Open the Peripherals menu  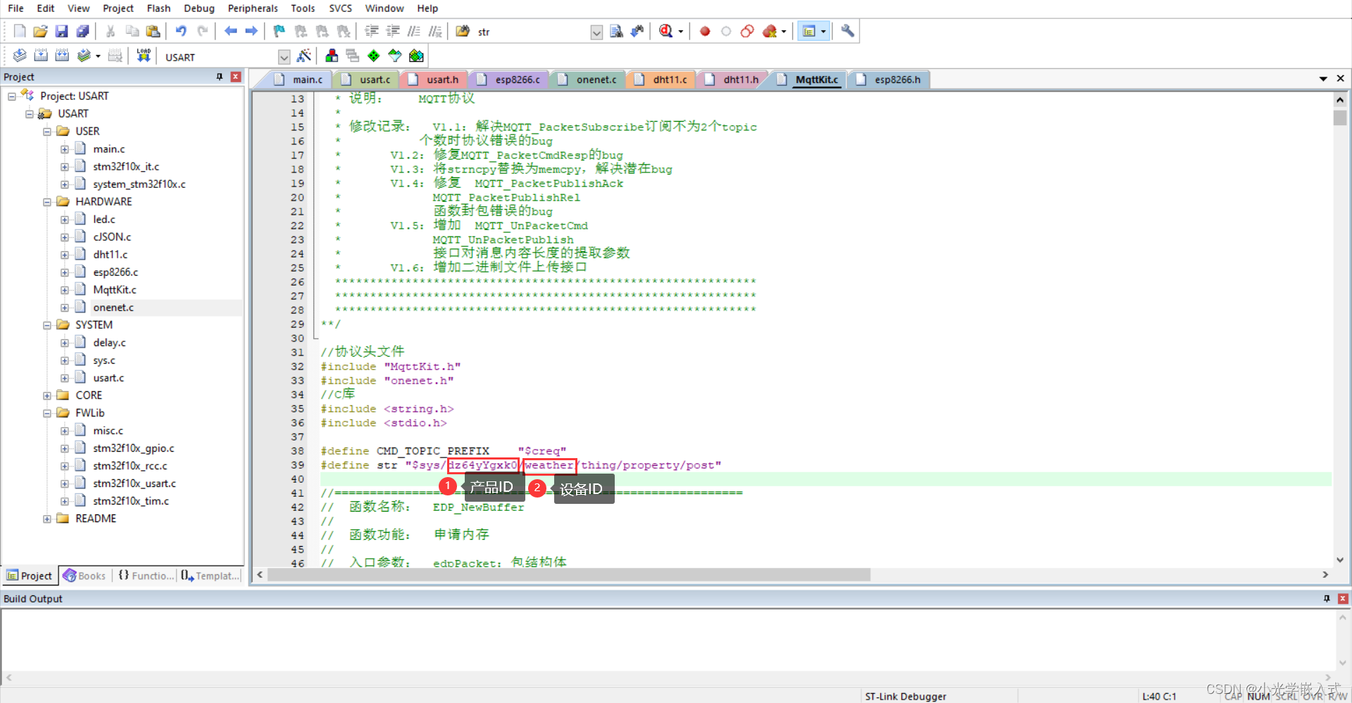(x=253, y=8)
